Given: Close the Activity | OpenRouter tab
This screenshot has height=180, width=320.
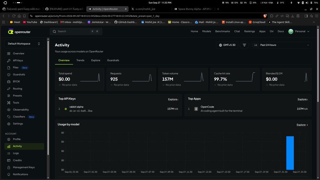Looking at the screenshot, I should click(126, 9).
